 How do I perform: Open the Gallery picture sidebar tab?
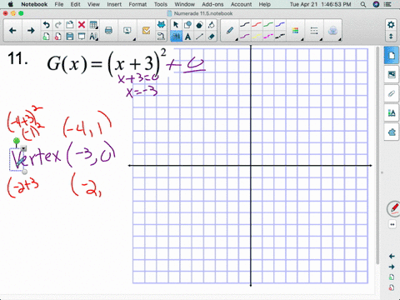392,74
